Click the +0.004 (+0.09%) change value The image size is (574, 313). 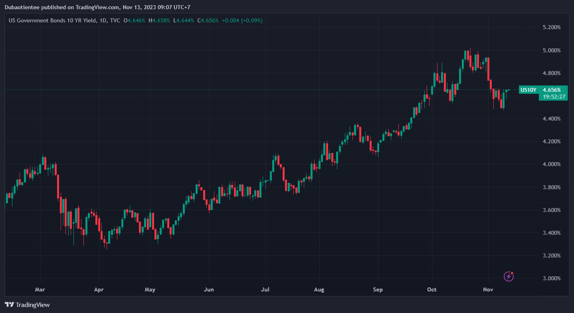click(242, 20)
